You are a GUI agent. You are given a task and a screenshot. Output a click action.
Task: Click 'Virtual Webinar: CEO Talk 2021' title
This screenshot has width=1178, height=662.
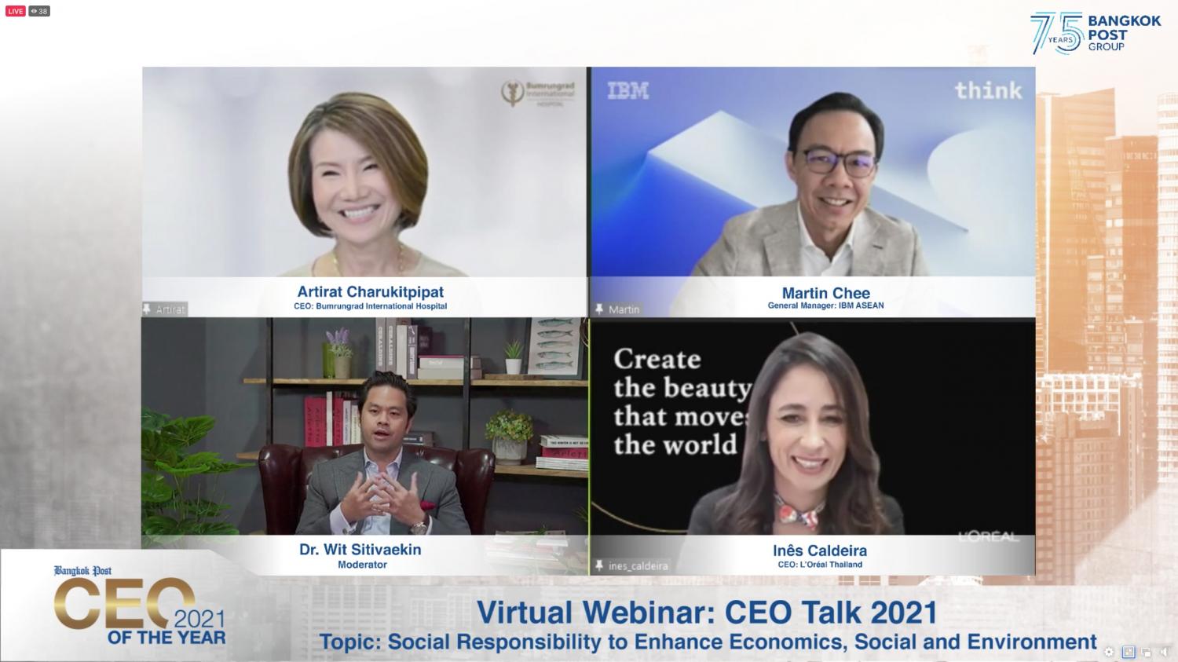[707, 613]
